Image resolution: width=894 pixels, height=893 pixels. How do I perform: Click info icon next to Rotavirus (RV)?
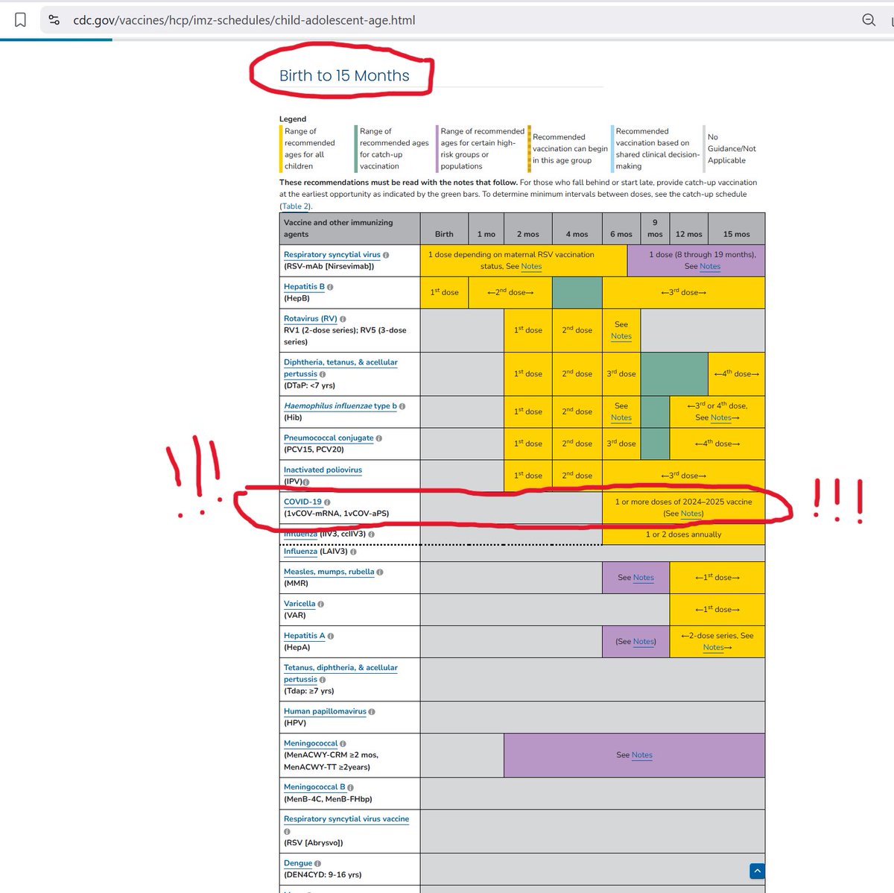pos(343,319)
